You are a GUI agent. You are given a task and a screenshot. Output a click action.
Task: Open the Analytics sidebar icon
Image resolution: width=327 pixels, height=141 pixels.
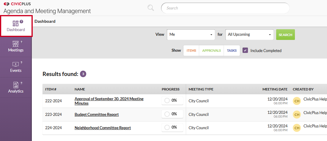tap(16, 85)
